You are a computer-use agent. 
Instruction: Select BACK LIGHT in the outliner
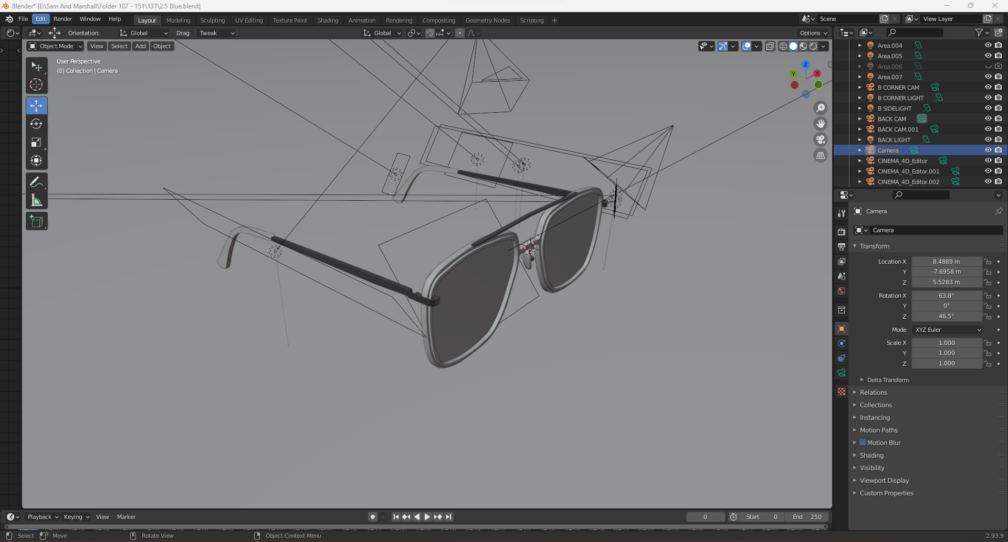(x=894, y=140)
